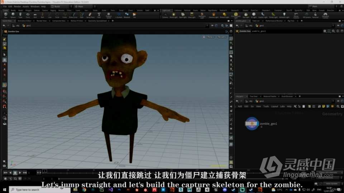344x193 pixels.
Task: Add a Point Light
Action: coord(173,15)
